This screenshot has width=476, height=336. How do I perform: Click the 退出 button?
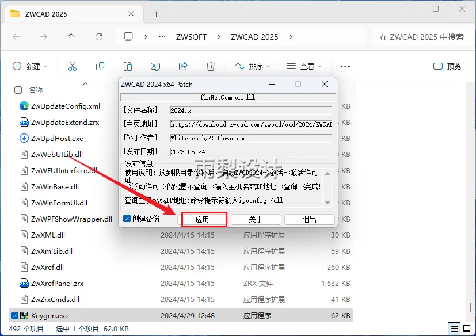tap(310, 219)
